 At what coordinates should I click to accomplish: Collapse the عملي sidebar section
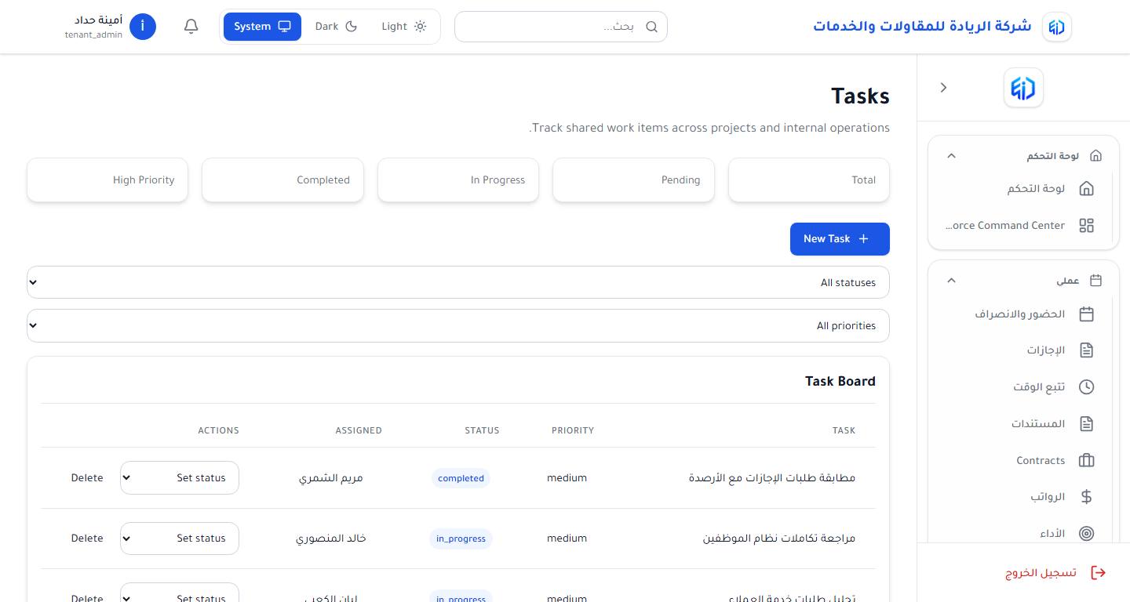[x=951, y=281]
